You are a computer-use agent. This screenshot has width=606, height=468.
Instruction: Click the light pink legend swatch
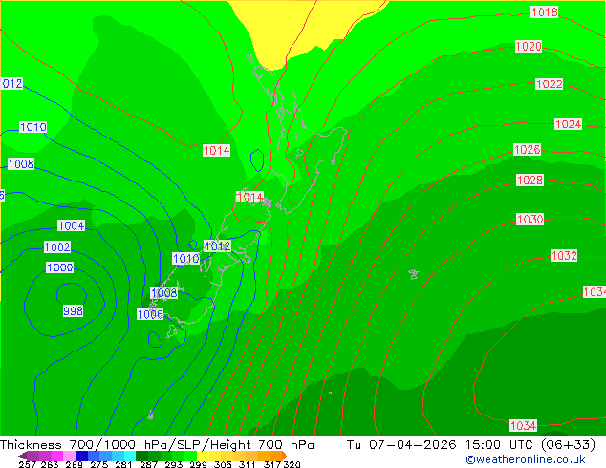point(69,456)
